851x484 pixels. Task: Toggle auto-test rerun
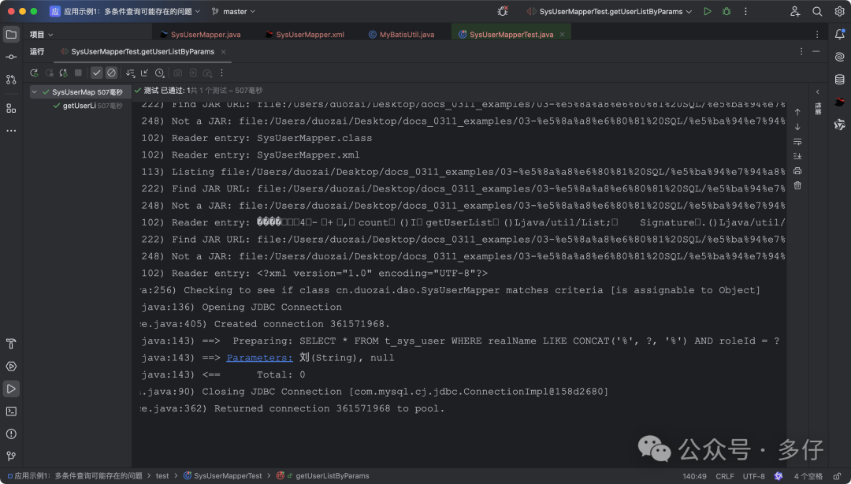[x=64, y=73]
